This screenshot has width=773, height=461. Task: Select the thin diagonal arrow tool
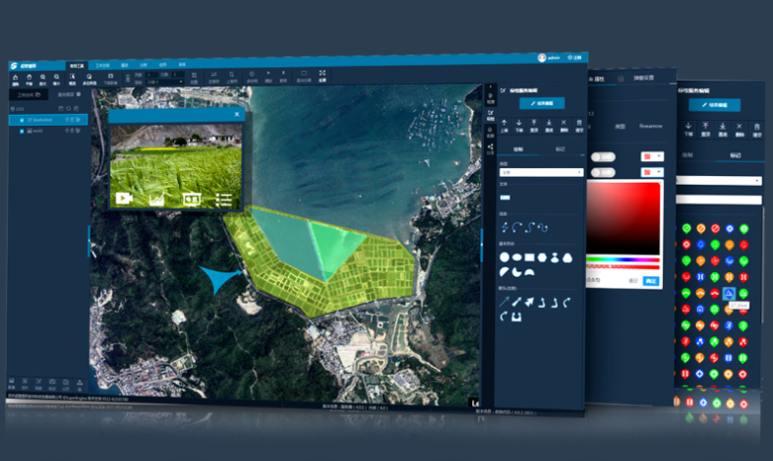tap(504, 302)
